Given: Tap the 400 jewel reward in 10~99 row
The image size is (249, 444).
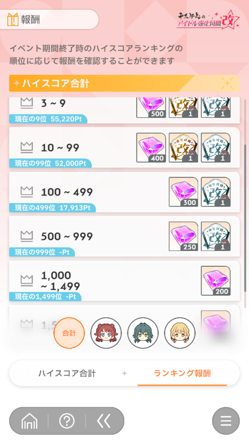Looking at the screenshot, I should (x=151, y=148).
